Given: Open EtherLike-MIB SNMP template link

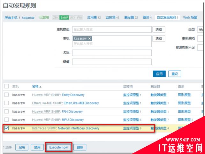Looking at the screenshot, I should pos(47,103).
